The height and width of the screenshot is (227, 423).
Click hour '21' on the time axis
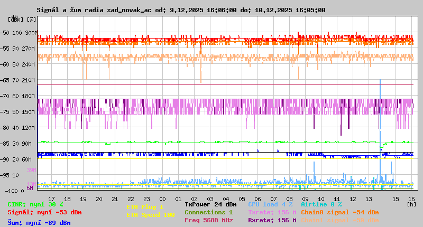point(115,199)
